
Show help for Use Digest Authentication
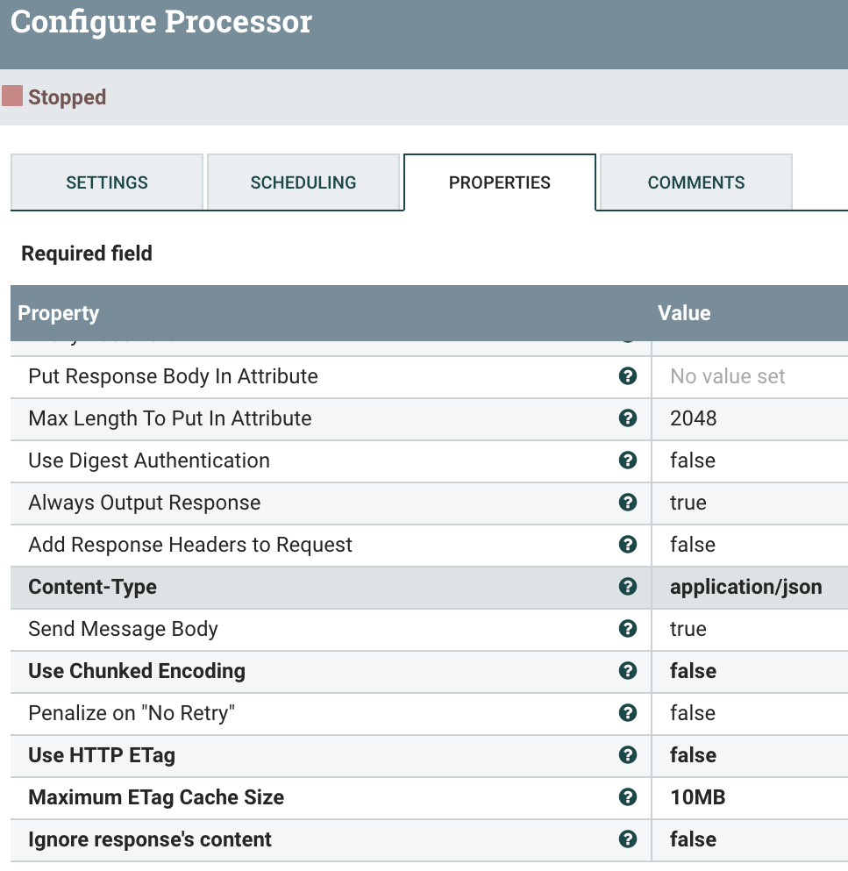click(627, 460)
